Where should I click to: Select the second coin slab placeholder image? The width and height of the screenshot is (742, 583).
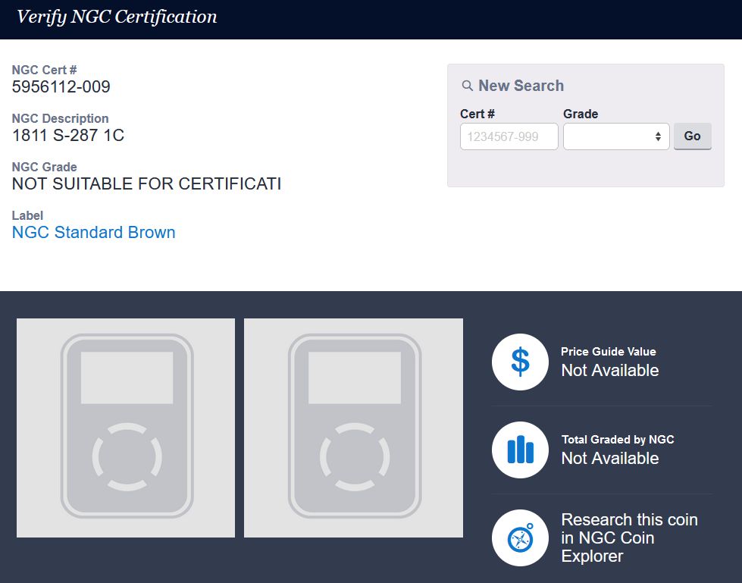[x=353, y=428]
